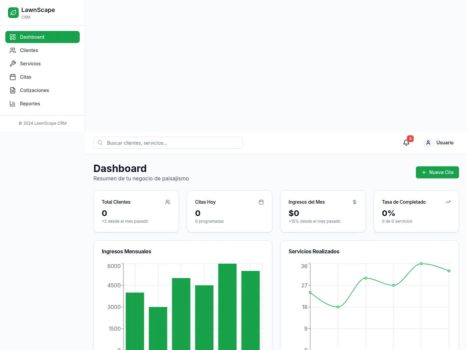467x350 pixels.
Task: Click the red notification count badge
Action: pyautogui.click(x=410, y=139)
